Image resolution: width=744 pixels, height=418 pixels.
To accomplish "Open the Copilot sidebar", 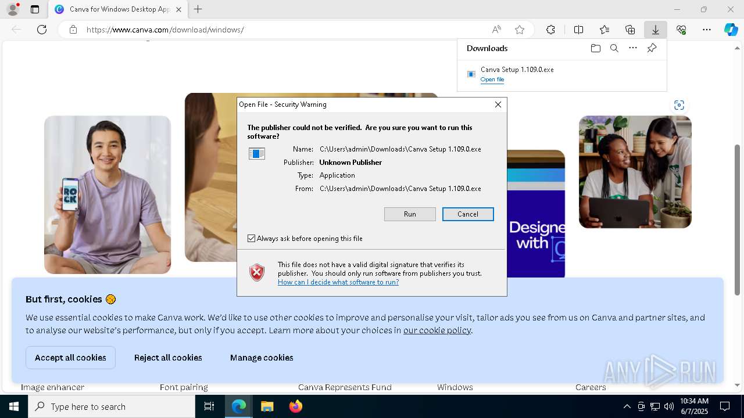I will [731, 30].
